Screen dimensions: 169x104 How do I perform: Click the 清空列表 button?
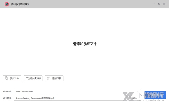pyautogui.click(x=54, y=78)
